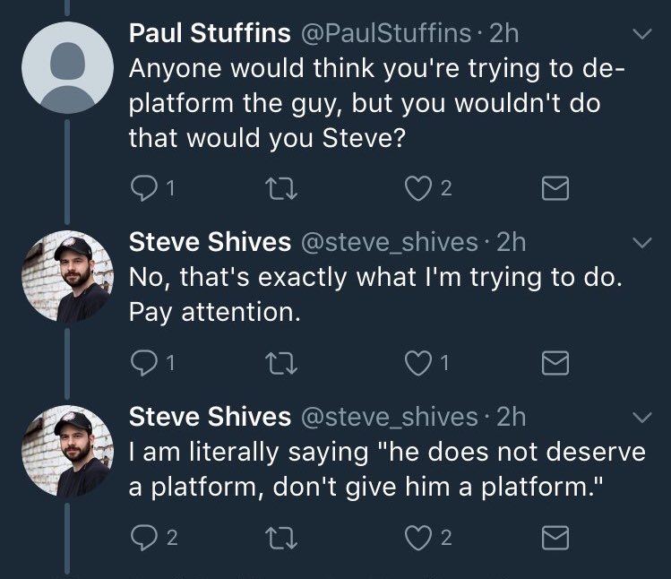This screenshot has height=579, width=671.
Task: Share Paul Stuffins' tweet via direct message
Action: [555, 188]
